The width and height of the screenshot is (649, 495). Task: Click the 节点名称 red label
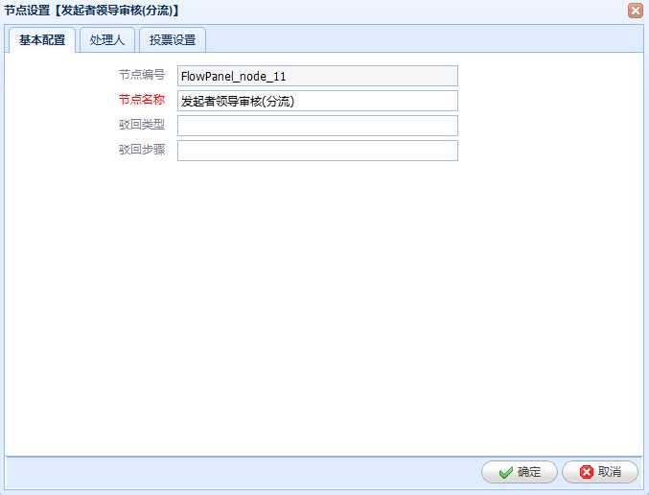[142, 100]
